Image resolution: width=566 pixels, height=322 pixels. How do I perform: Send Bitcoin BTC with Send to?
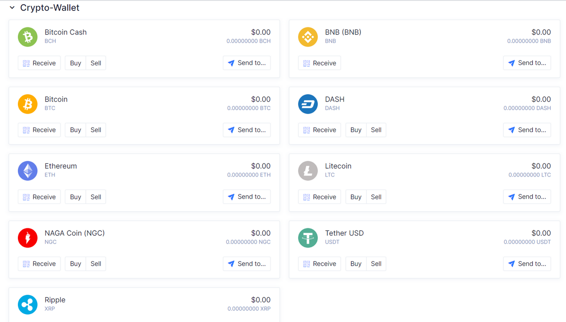coord(247,130)
